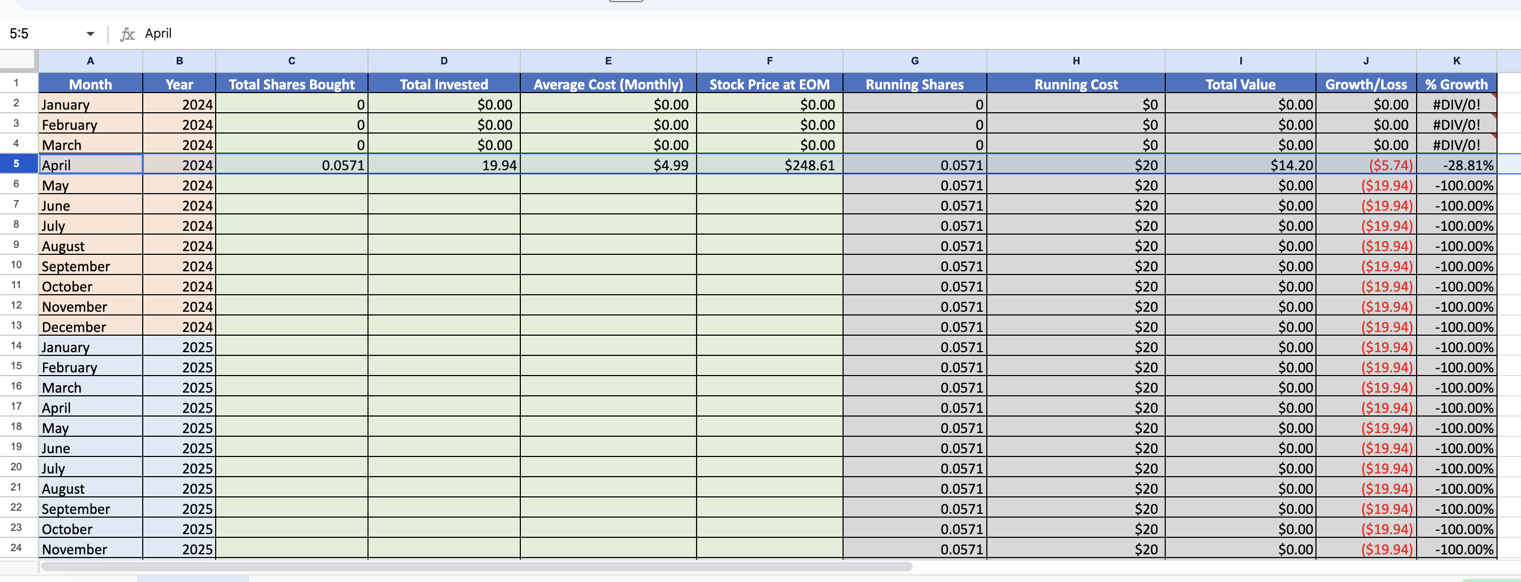Click the -28.81% growth cell
Image resolution: width=1521 pixels, height=582 pixels.
[x=1456, y=165]
